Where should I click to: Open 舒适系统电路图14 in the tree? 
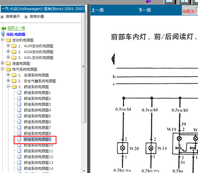38,168
